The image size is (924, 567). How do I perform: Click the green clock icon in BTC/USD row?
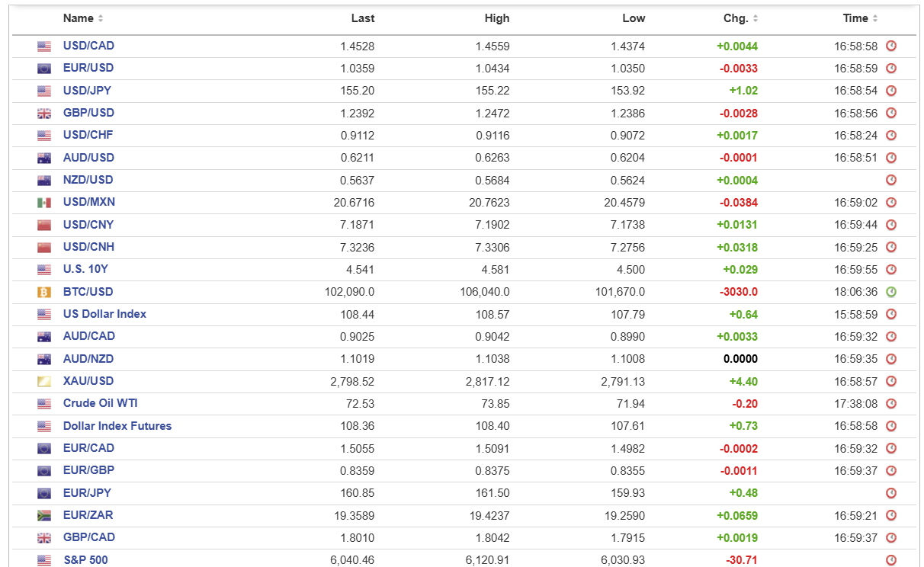click(891, 292)
